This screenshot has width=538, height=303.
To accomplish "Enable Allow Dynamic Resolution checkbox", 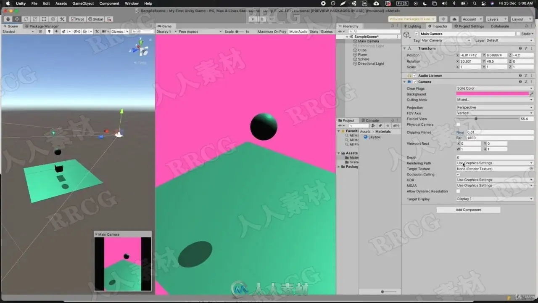I will pyautogui.click(x=458, y=191).
